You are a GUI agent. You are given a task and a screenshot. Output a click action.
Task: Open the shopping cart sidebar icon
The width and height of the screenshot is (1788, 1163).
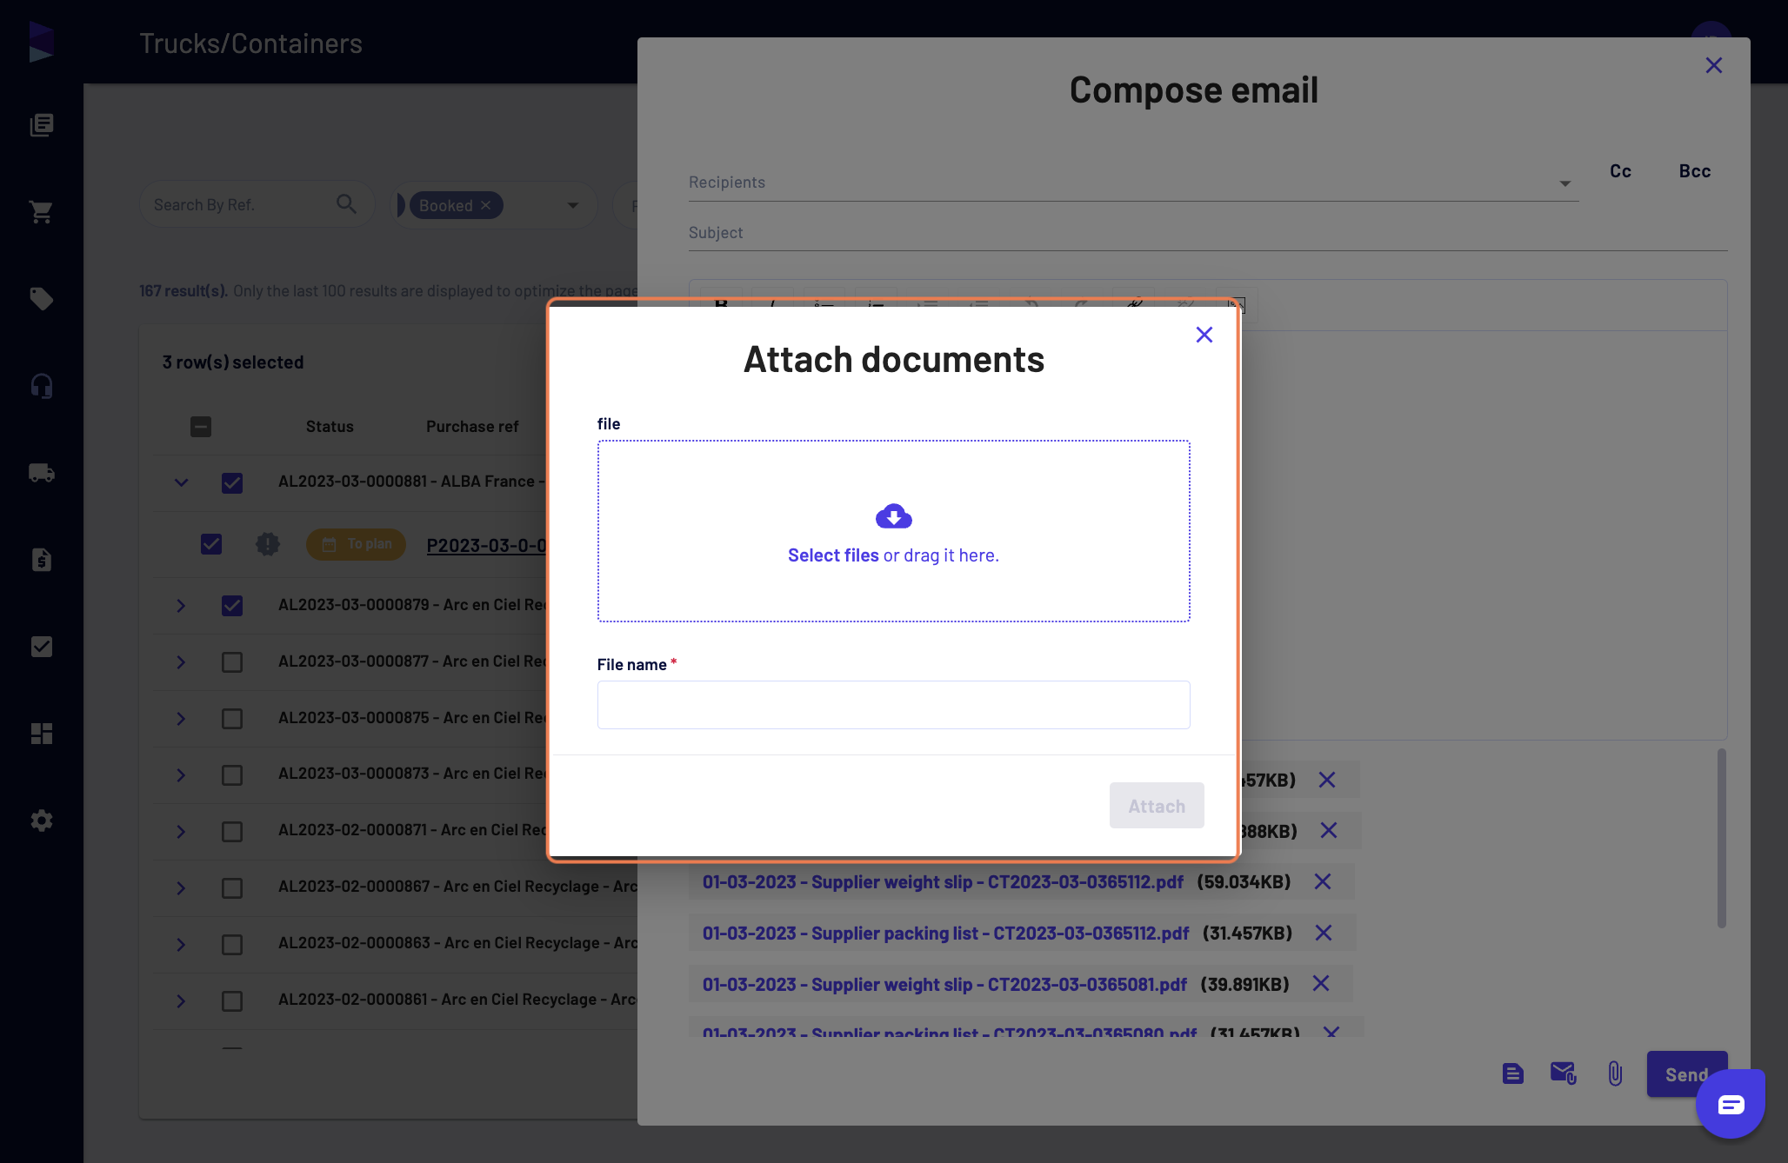pyautogui.click(x=42, y=212)
